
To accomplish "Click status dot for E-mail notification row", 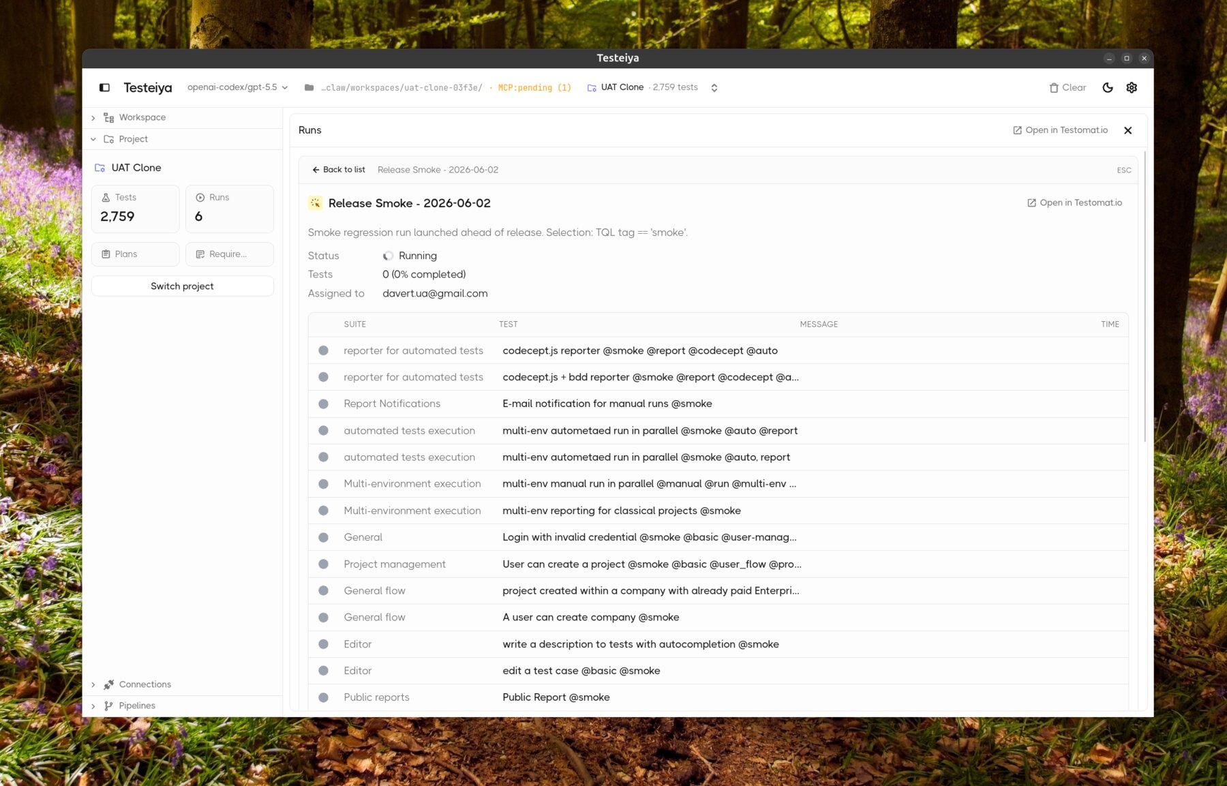I will [x=324, y=404].
